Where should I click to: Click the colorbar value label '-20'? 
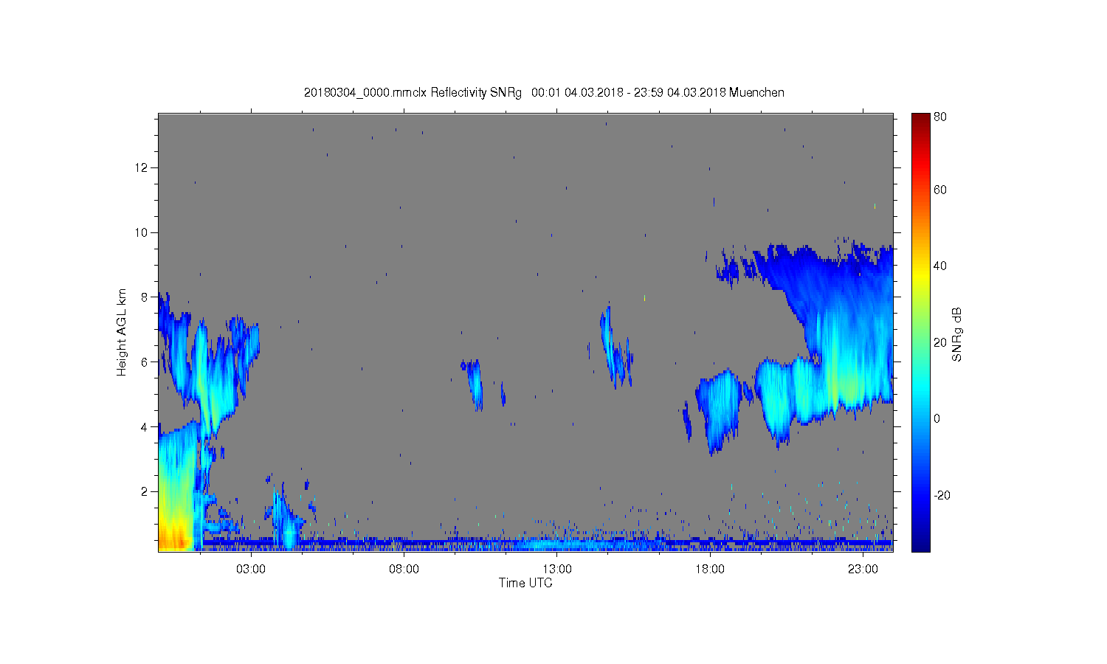click(x=942, y=495)
